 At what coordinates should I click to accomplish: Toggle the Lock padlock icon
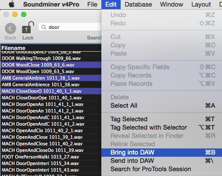pyautogui.click(x=28, y=28)
